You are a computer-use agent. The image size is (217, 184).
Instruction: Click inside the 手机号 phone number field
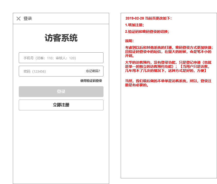coord(61,58)
